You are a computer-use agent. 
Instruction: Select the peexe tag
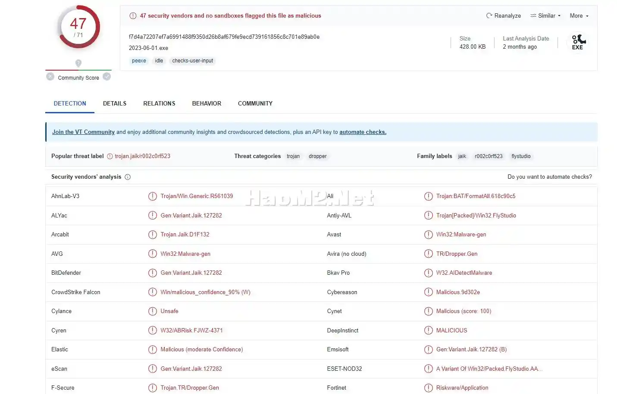tap(139, 61)
